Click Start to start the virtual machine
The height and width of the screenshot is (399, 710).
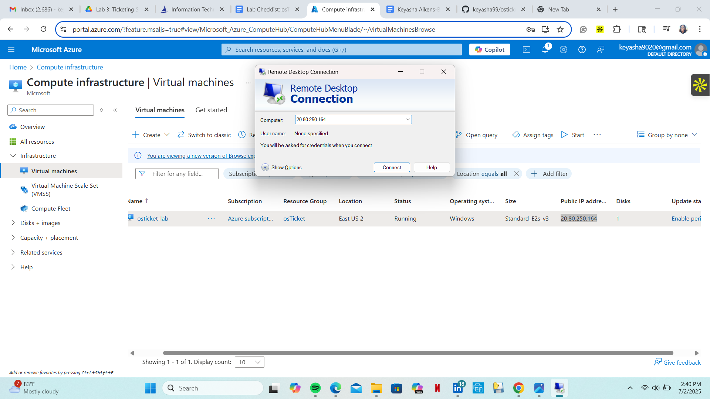(x=572, y=135)
